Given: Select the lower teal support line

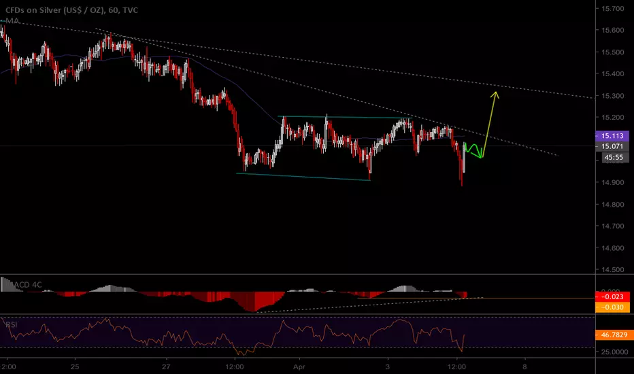Looking at the screenshot, I should tap(303, 177).
